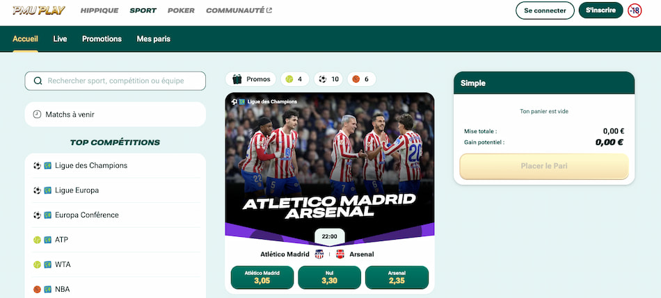Screen dimensions: 661x298
Task: Filter by tennis chip showing 4
Action: point(295,79)
